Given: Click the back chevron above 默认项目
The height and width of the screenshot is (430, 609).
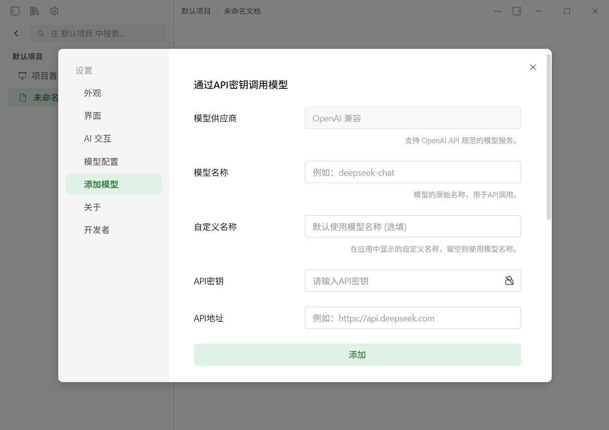Looking at the screenshot, I should pos(16,33).
